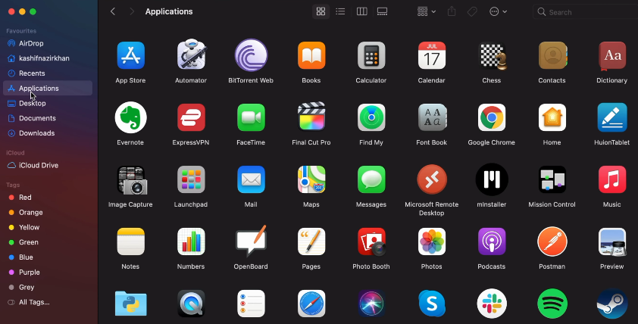Select the HuionTablet app icon
Image resolution: width=638 pixels, height=324 pixels.
[x=612, y=117]
